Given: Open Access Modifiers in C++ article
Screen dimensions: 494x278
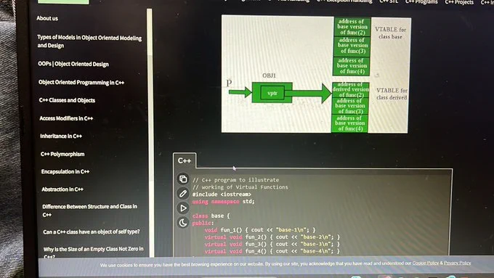Looking at the screenshot, I should point(66,118).
